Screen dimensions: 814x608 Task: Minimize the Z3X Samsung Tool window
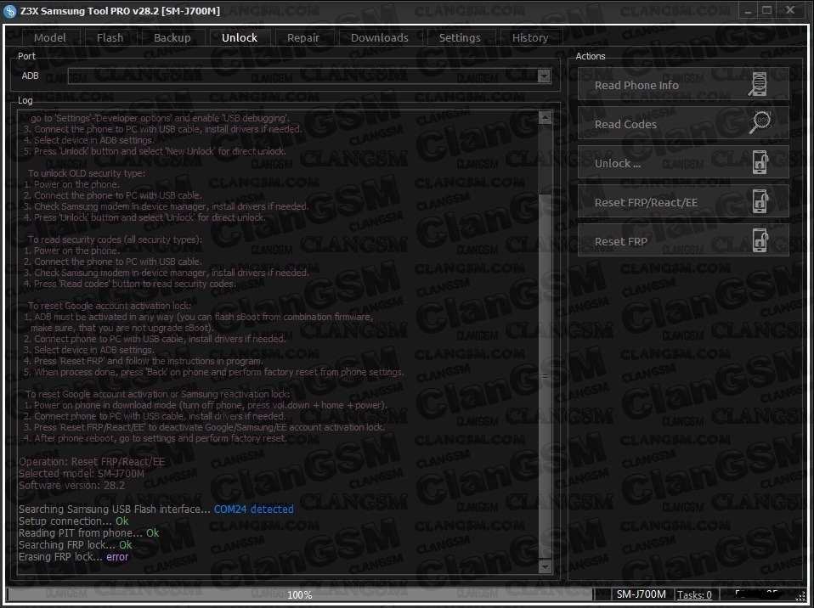[x=748, y=10]
